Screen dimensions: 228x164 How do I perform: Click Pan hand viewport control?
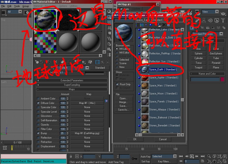214,161
